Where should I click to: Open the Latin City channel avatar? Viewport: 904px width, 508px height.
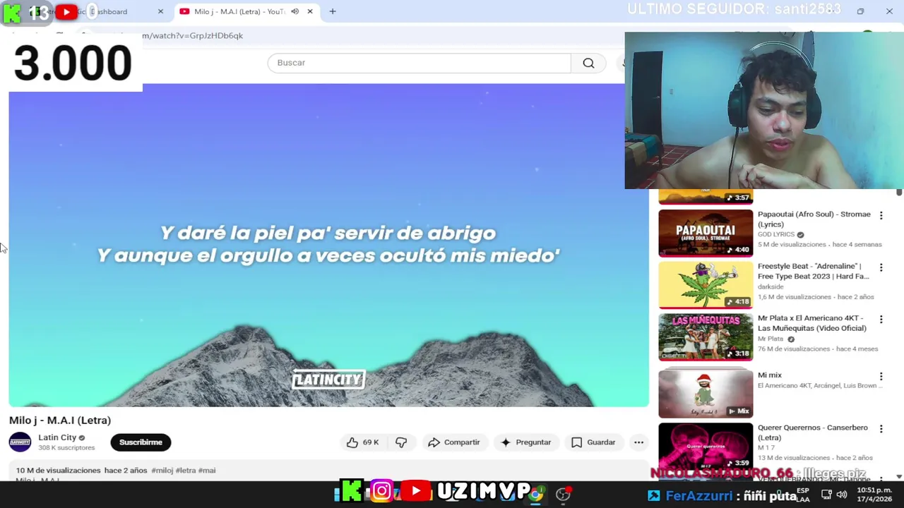(x=20, y=442)
